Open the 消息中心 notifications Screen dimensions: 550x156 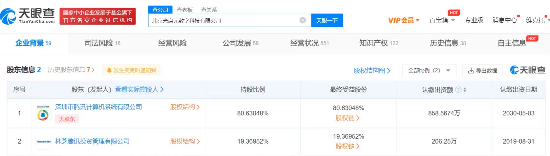coord(505,20)
